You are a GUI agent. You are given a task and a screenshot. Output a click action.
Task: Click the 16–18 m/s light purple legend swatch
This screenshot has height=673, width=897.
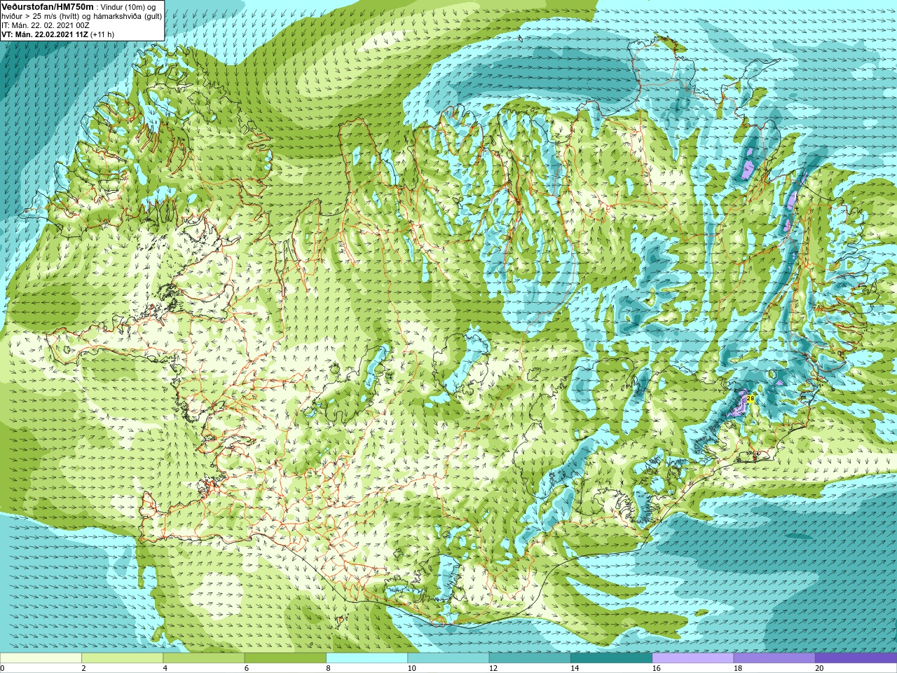(x=692, y=658)
